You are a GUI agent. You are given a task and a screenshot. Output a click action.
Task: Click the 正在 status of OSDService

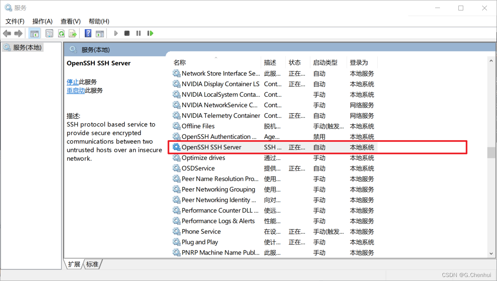(x=297, y=168)
